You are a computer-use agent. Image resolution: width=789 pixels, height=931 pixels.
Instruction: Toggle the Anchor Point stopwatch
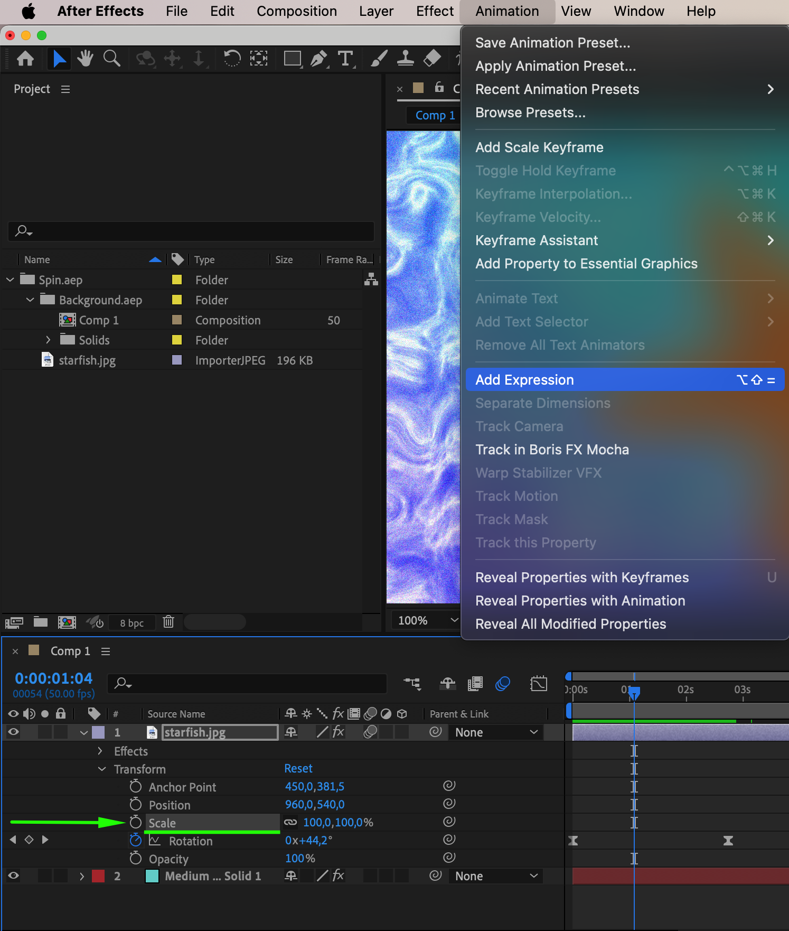(136, 786)
